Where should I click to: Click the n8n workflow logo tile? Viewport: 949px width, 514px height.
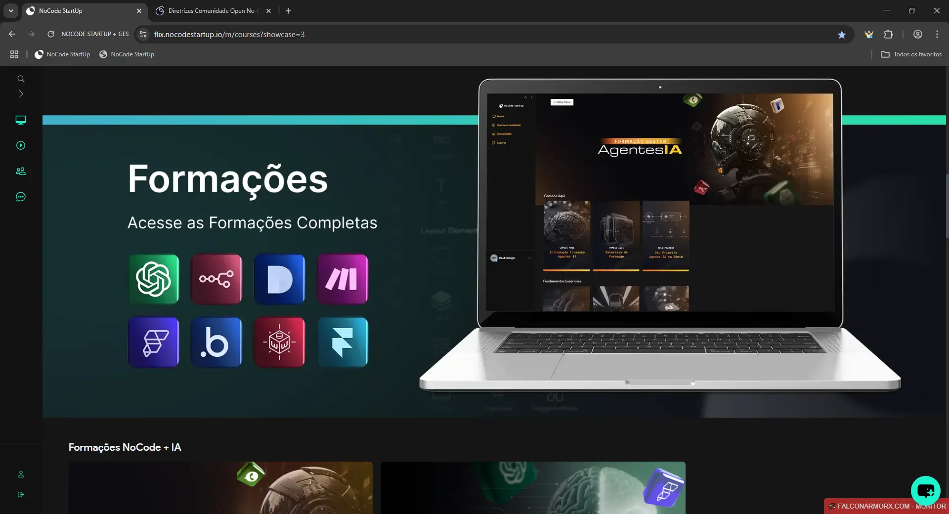(x=216, y=279)
